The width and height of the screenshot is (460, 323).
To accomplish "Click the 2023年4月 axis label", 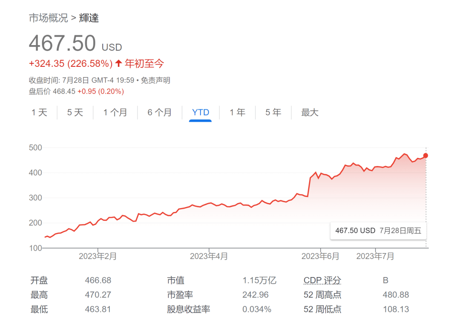I will (209, 256).
